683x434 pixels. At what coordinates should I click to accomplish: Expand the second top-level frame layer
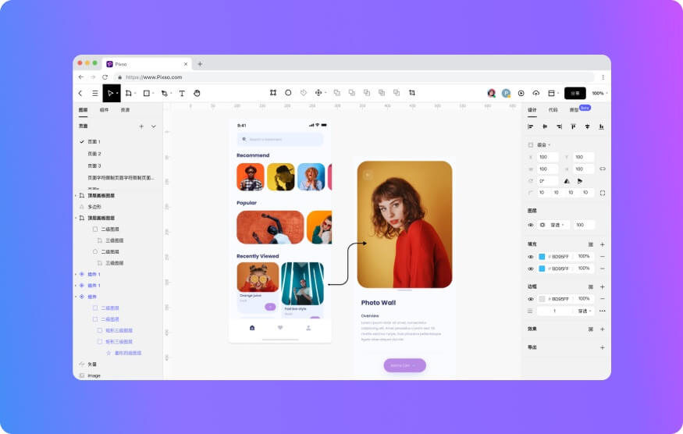coord(76,218)
